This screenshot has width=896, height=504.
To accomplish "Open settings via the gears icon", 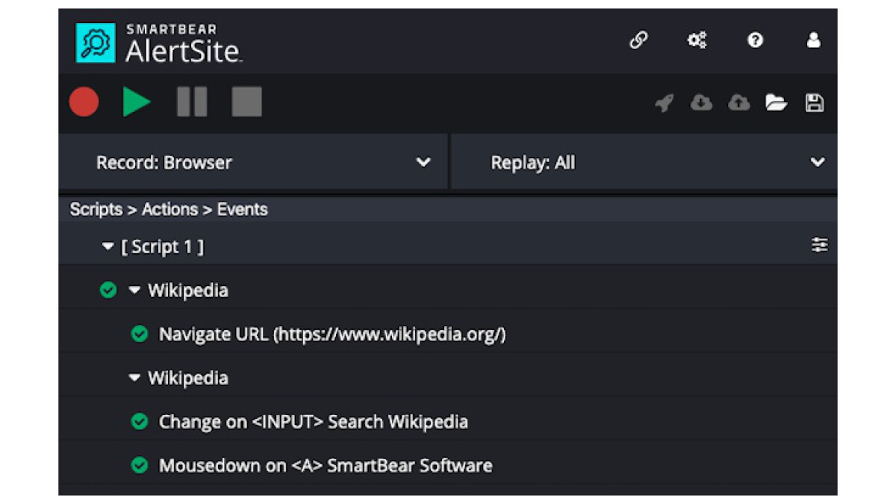I will coord(697,40).
